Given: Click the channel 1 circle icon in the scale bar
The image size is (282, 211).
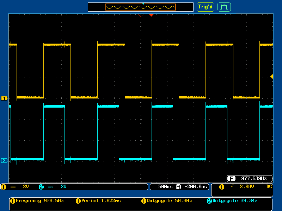Looking at the screenshot, I should tap(4, 187).
